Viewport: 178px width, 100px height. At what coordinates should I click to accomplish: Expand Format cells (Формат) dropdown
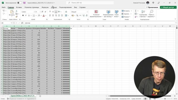click(130, 17)
